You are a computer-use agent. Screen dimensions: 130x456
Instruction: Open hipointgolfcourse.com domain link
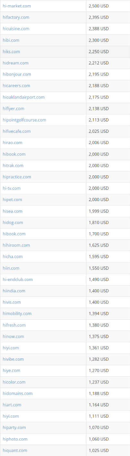24,120
